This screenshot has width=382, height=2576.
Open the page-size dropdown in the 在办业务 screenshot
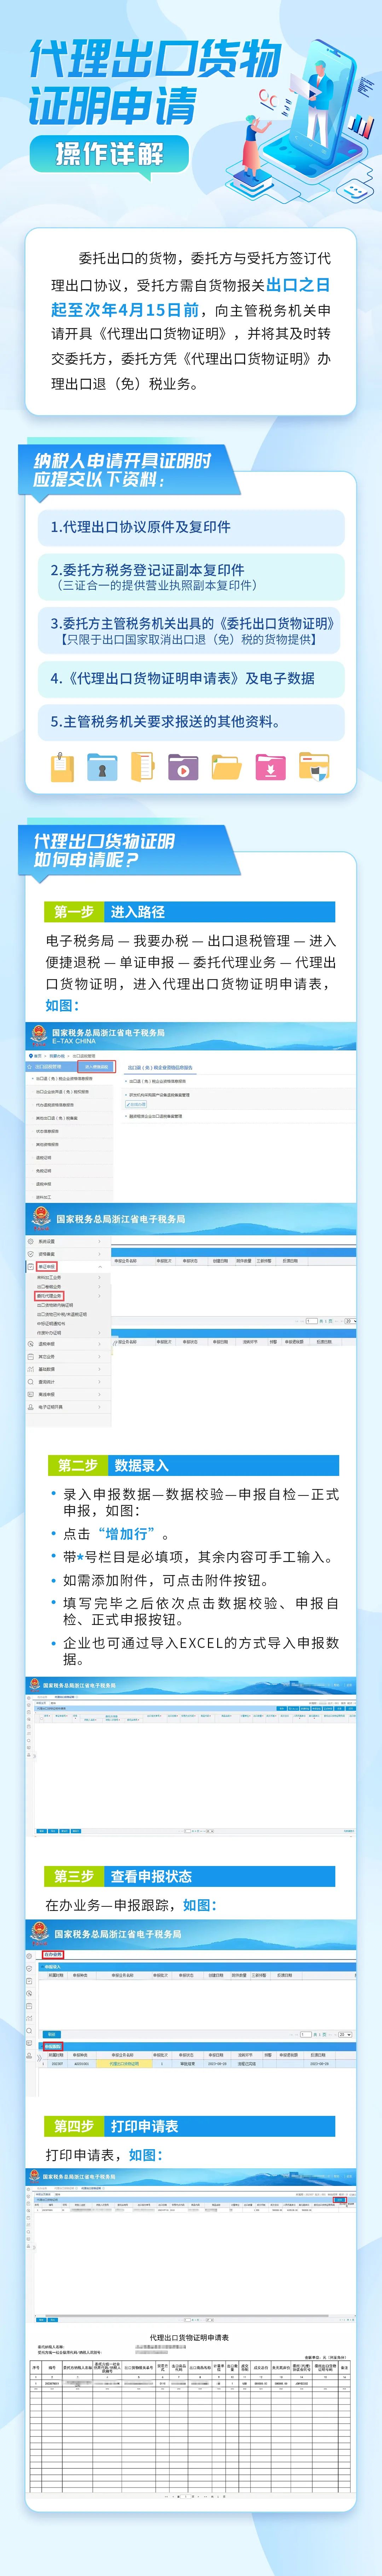[345, 2035]
